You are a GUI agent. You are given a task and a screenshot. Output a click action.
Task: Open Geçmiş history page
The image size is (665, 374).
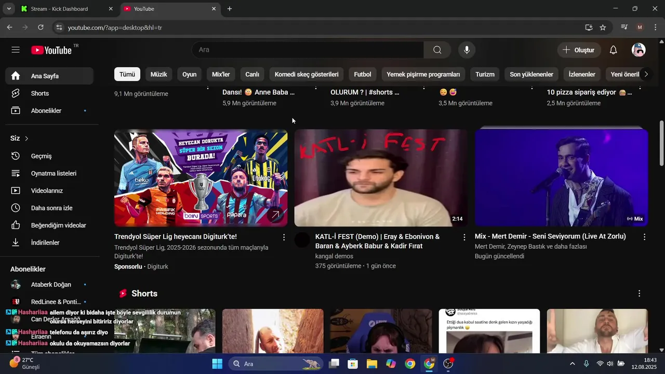[x=50, y=156]
